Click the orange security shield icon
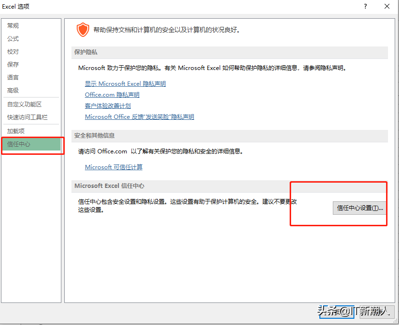 tap(83, 30)
